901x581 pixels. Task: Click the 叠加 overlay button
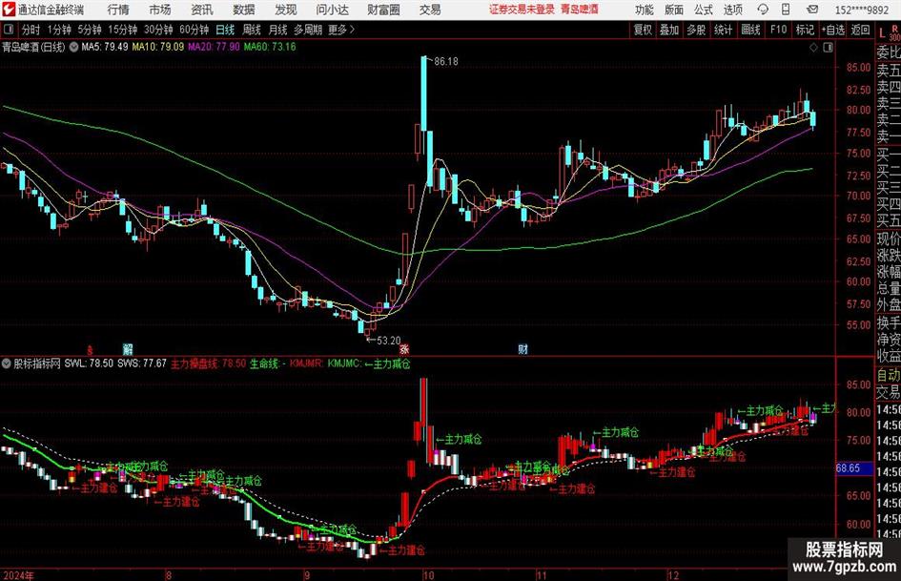pos(669,30)
